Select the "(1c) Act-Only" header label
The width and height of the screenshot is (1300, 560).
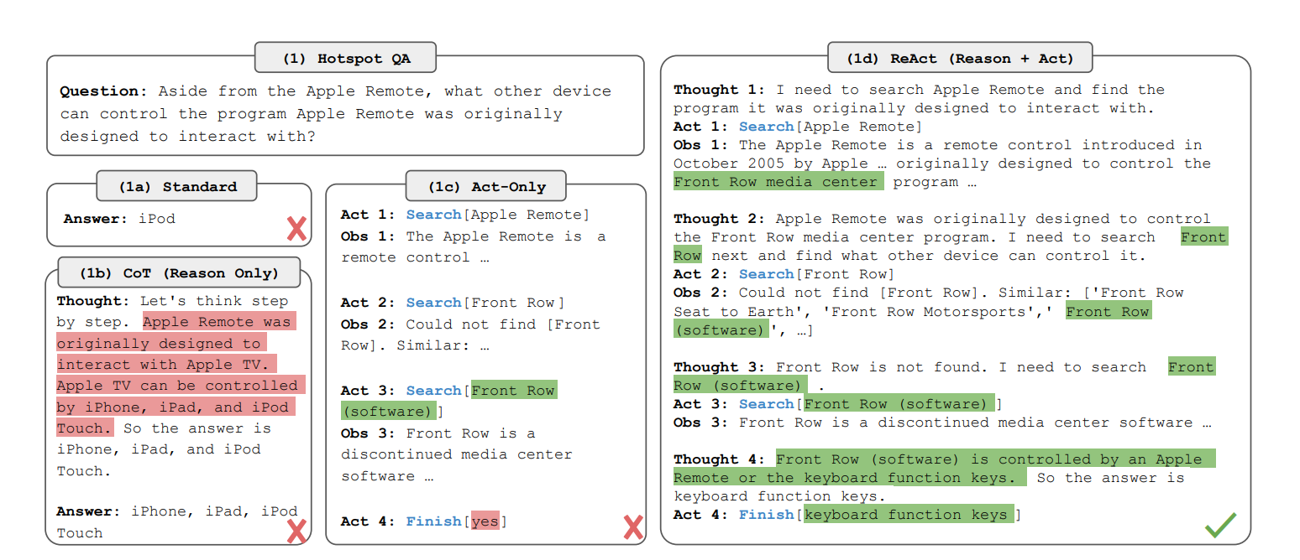(486, 186)
